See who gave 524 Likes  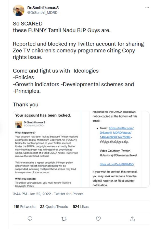tap(81, 207)
